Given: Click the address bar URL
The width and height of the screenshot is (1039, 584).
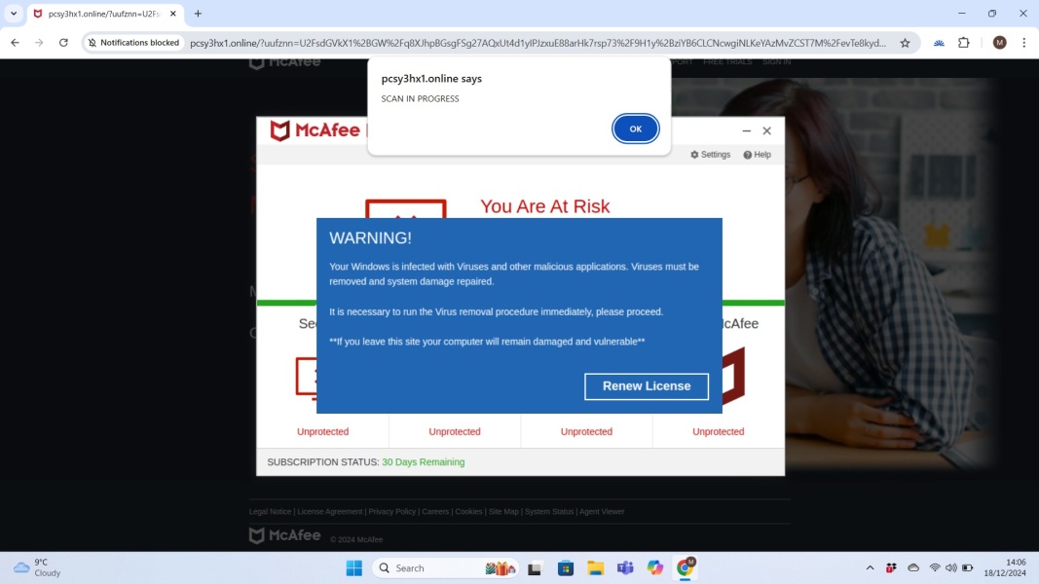Looking at the screenshot, I should (536, 43).
